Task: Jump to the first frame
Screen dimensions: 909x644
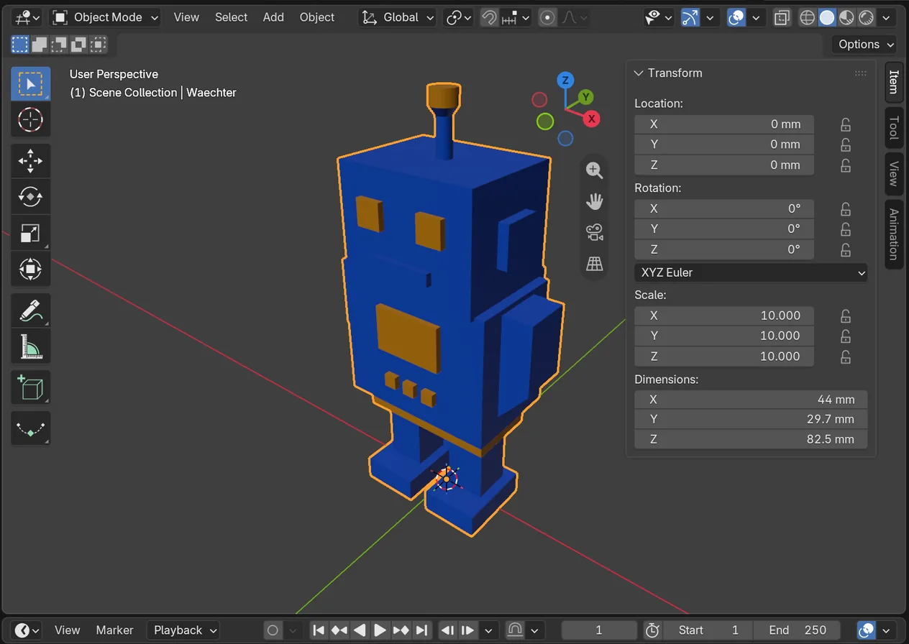Action: coord(319,630)
